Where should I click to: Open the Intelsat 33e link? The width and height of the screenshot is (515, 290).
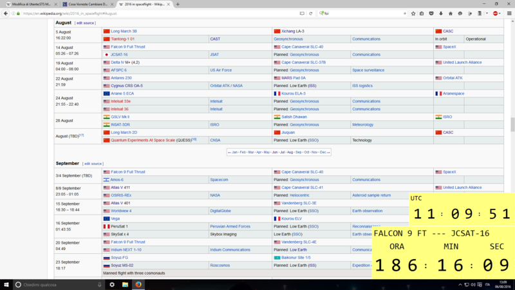(x=120, y=102)
